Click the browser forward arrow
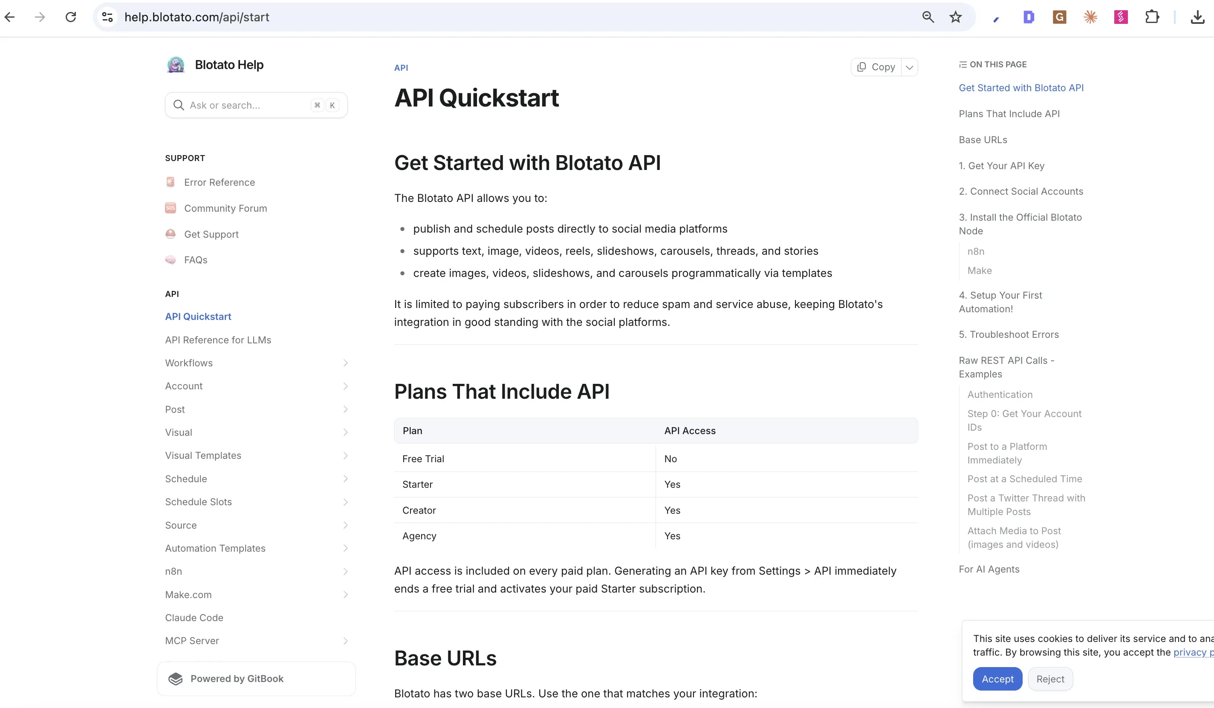The image size is (1214, 708). [x=40, y=17]
